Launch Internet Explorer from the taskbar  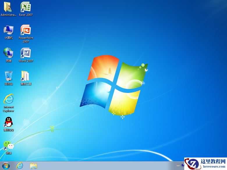point(20,166)
